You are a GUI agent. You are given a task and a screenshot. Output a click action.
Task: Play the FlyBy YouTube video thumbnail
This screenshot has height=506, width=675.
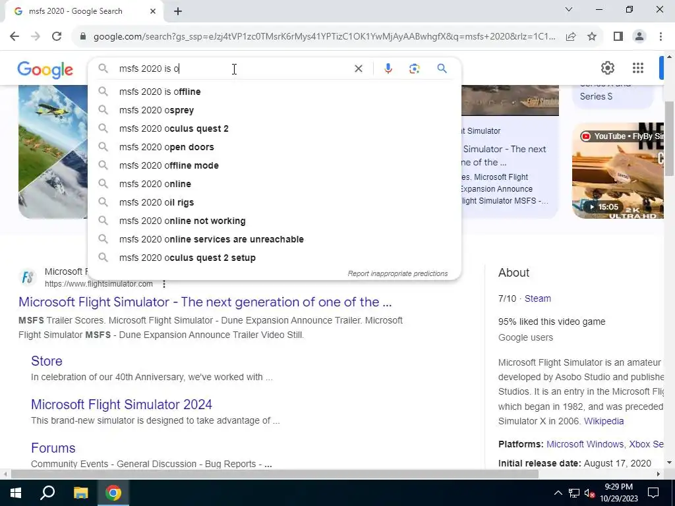click(x=618, y=171)
